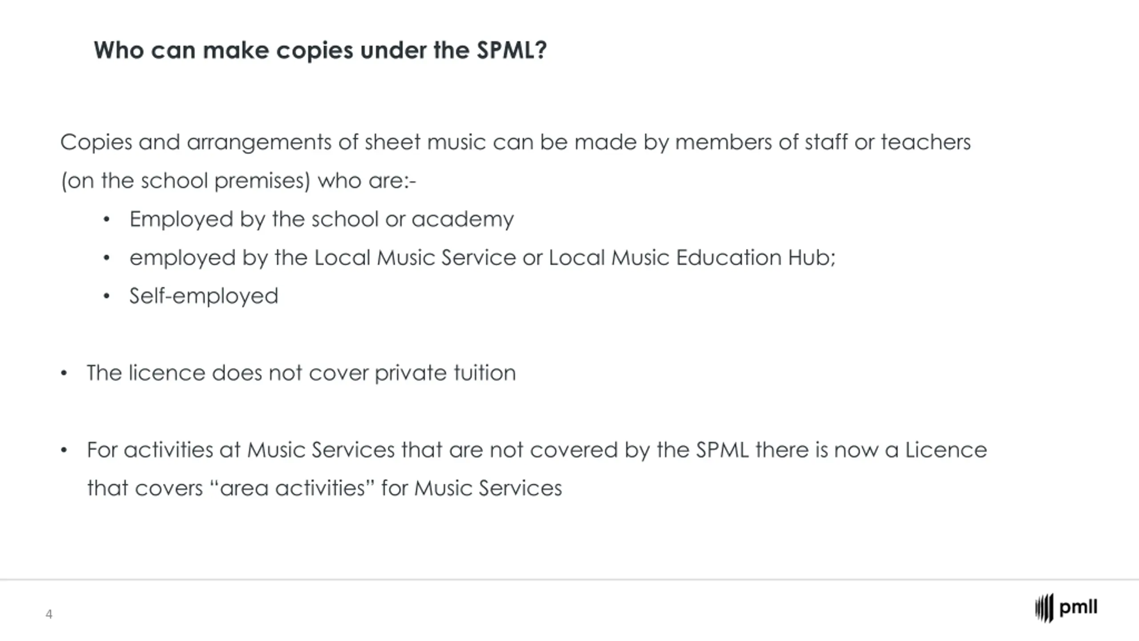Click the bullet dot before 'The licence does not'
The image size is (1139, 641).
(x=64, y=374)
